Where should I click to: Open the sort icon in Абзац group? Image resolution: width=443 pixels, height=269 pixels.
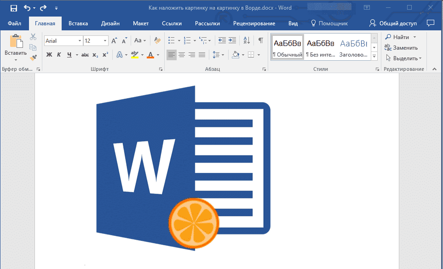(x=246, y=40)
